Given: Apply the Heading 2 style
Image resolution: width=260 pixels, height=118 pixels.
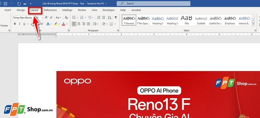Looking at the screenshot, I should click(x=172, y=20).
